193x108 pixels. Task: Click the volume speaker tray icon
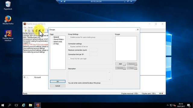(x=174, y=105)
